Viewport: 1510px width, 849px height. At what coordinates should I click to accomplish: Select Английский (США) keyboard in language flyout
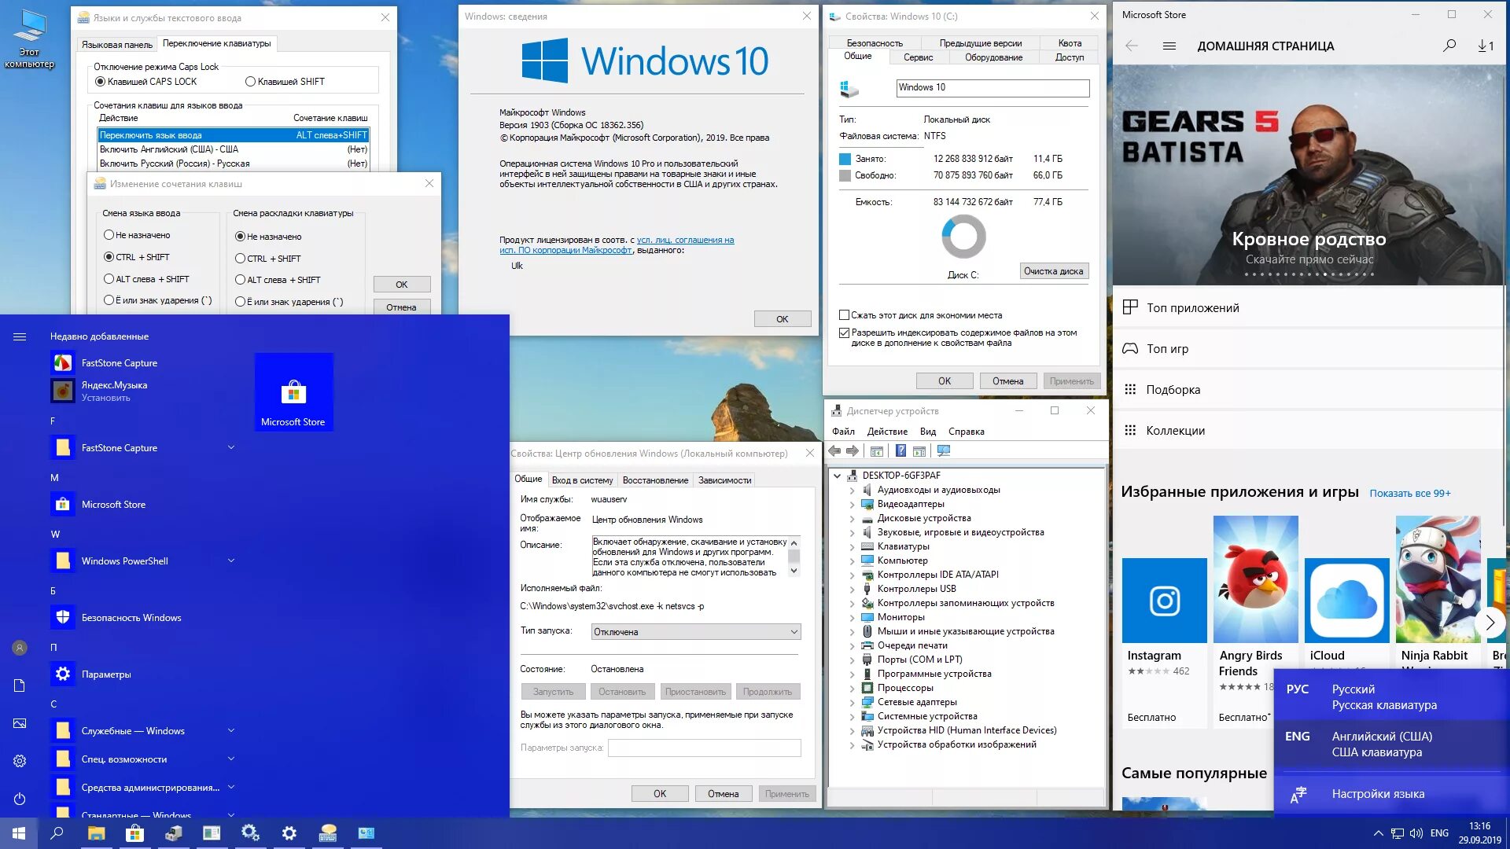pos(1390,744)
